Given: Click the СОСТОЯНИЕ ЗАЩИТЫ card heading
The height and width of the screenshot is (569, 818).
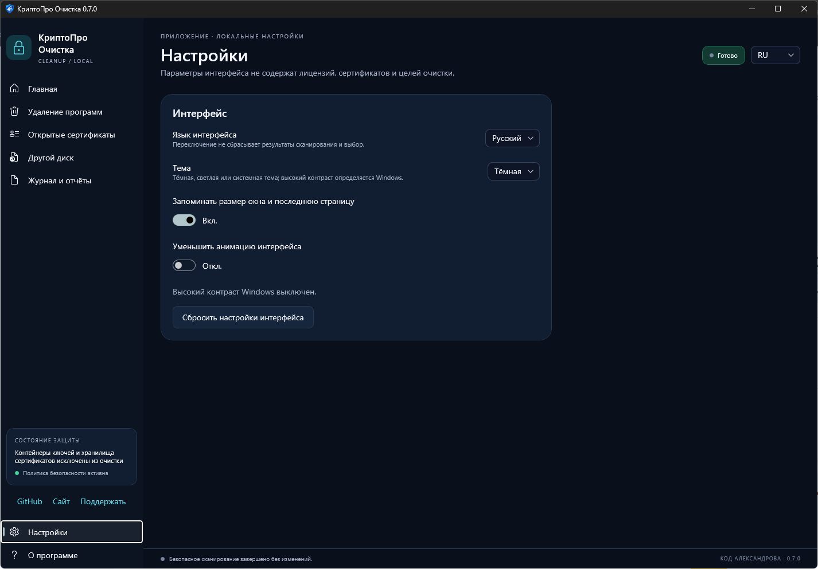Looking at the screenshot, I should [x=47, y=441].
